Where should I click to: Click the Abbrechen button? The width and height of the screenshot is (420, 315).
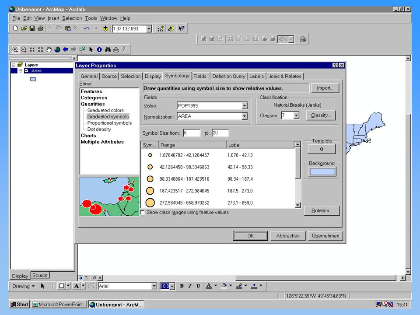tap(288, 236)
